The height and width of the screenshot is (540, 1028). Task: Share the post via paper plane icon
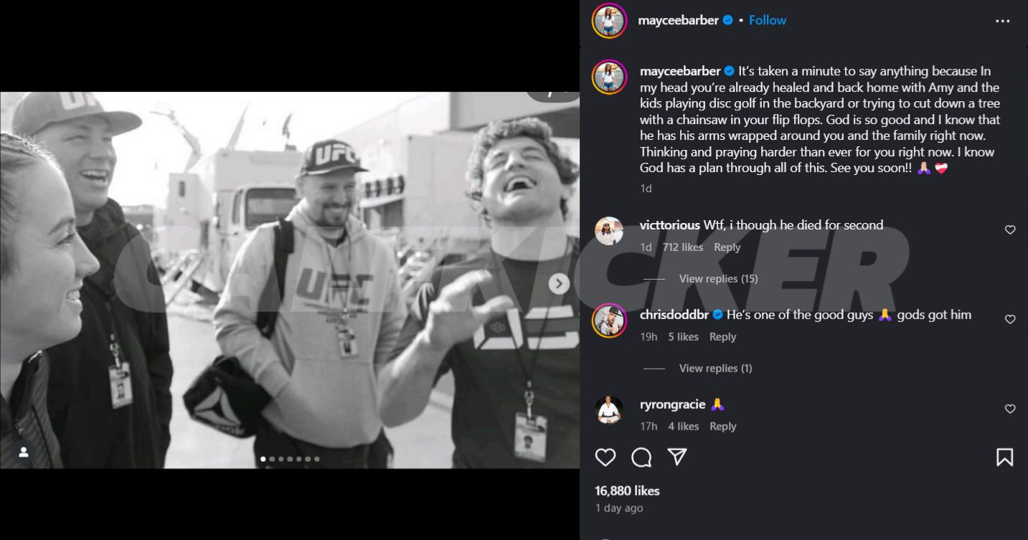677,458
